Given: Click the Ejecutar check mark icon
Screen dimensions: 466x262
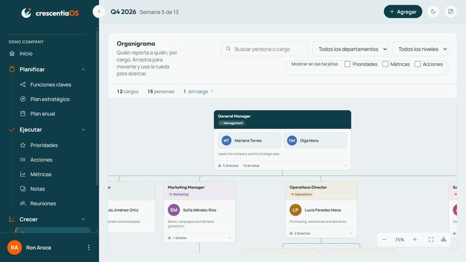Looking at the screenshot, I should (12, 130).
